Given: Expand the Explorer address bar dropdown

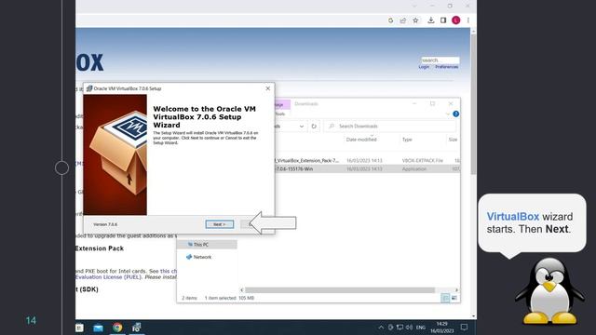Looking at the screenshot, I should click(302, 127).
